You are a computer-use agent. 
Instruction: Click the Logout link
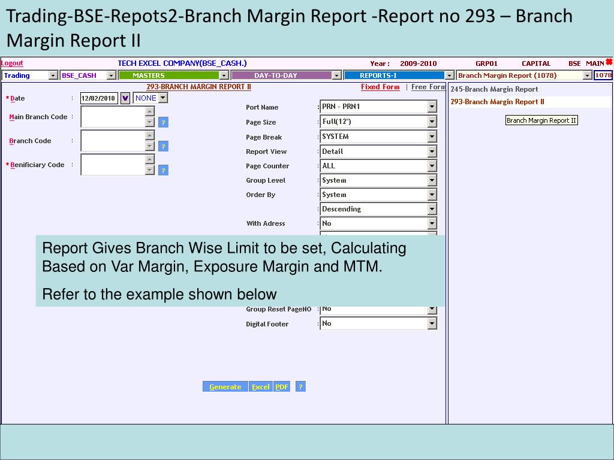(x=12, y=63)
